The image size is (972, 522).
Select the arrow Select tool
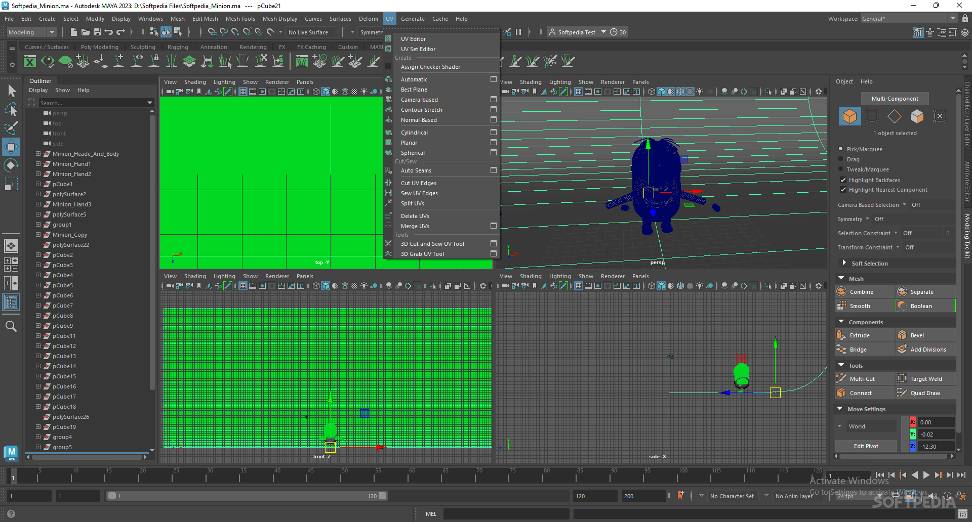pos(11,91)
